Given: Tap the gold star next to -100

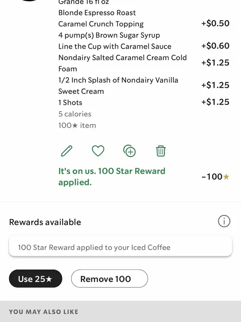Looking at the screenshot, I should point(226,177).
